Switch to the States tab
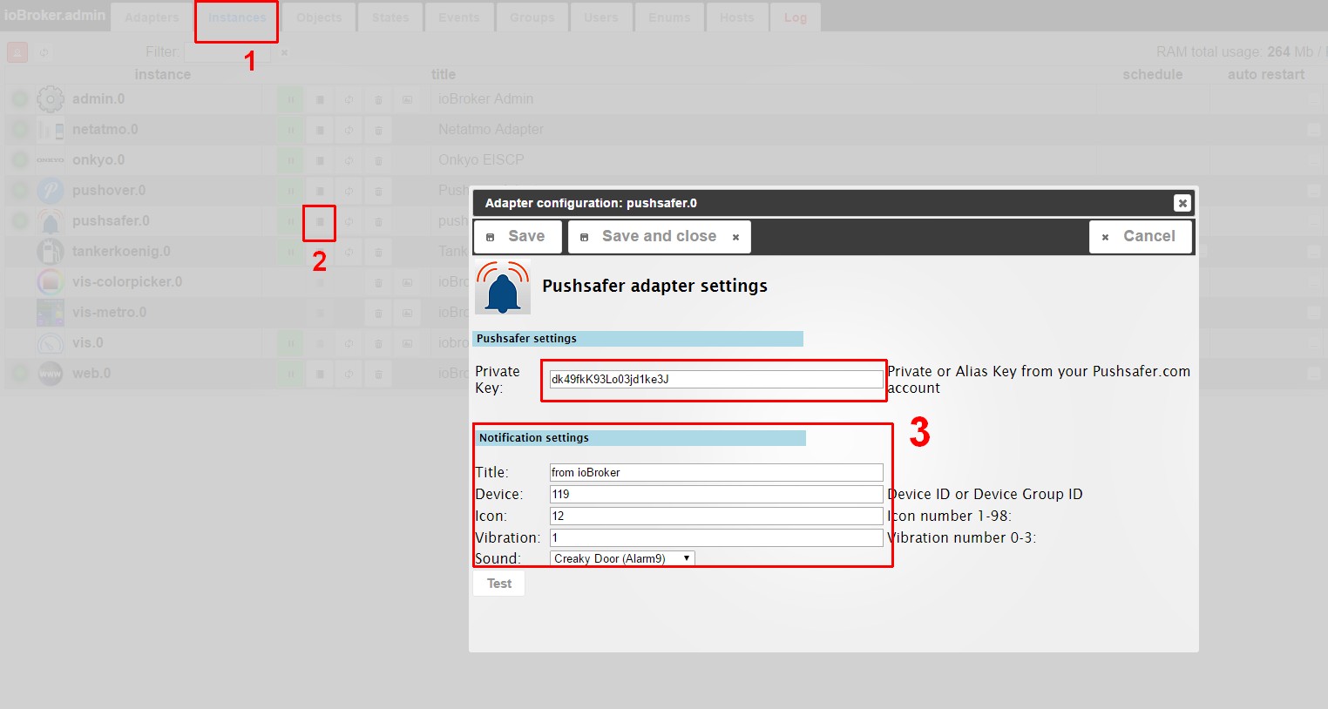 coord(390,17)
